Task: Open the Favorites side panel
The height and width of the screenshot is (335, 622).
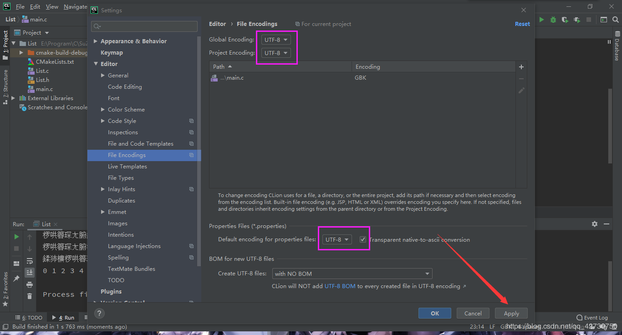Action: [x=5, y=289]
